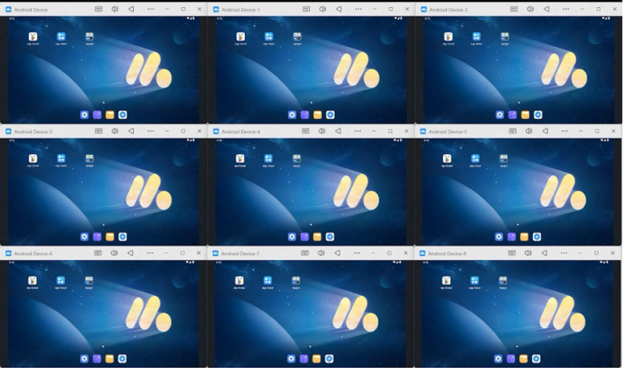This screenshot has height=368, width=623.
Task: Open the three-dots menu in Android Device-6 title bar
Action: pos(150,252)
